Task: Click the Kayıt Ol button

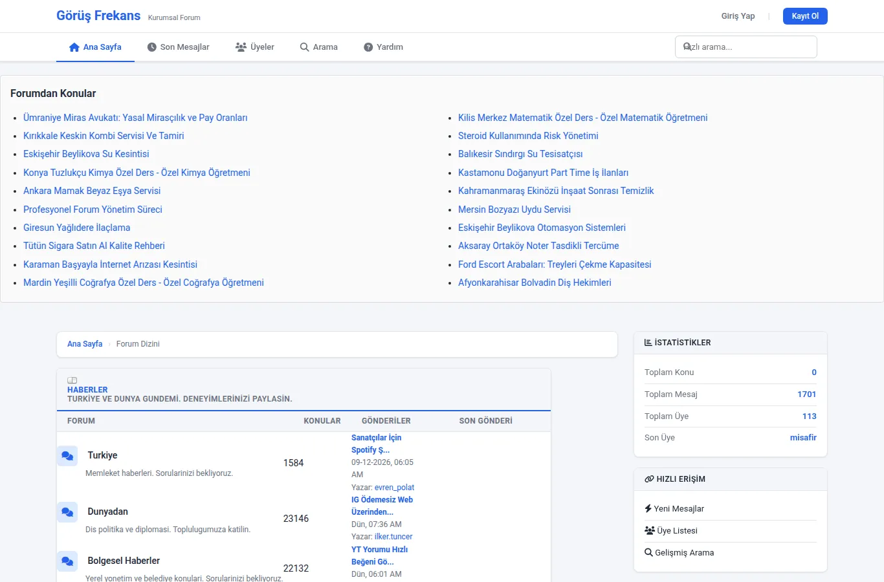Action: pyautogui.click(x=805, y=16)
